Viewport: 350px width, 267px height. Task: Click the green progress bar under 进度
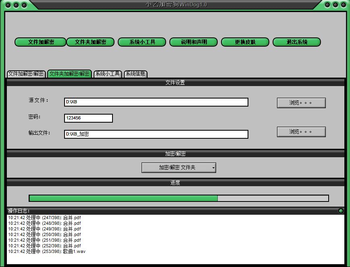(179, 198)
